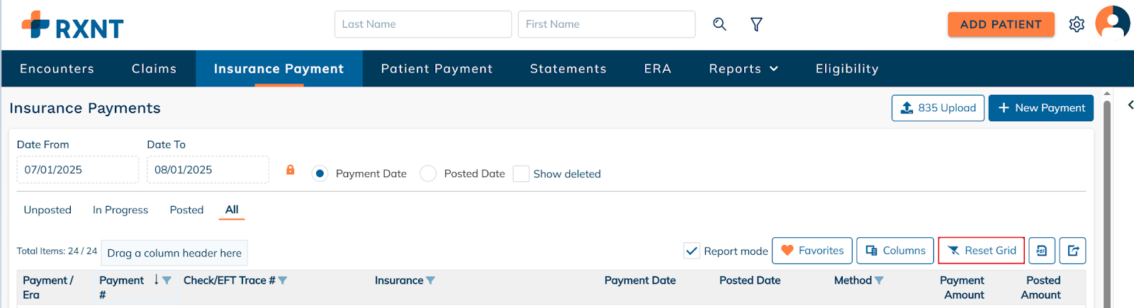
Task: Click the export grid icon button
Action: click(1073, 251)
